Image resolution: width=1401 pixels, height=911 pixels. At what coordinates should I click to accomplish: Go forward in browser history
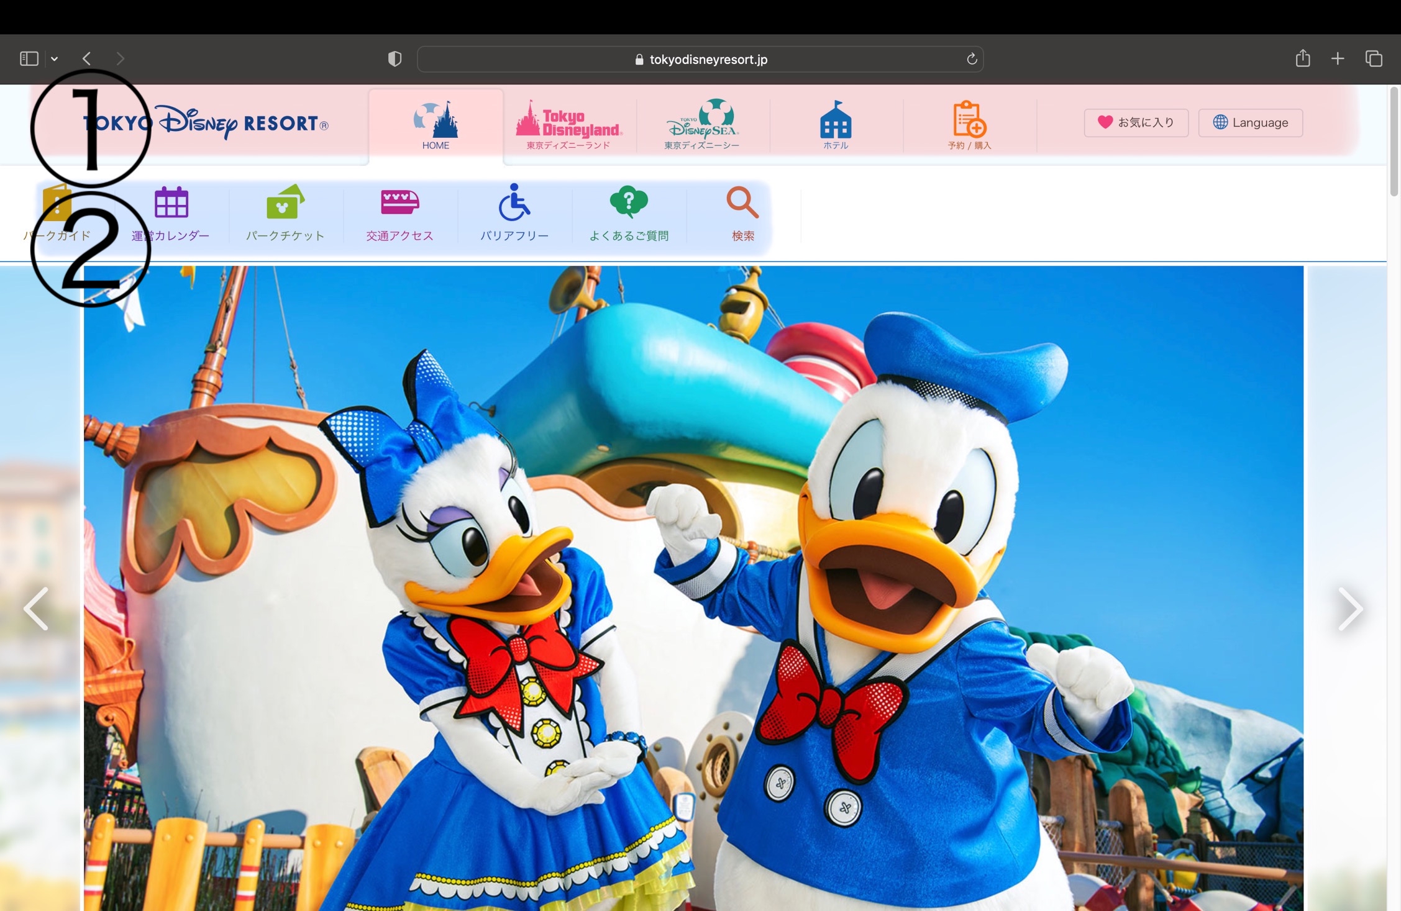click(121, 59)
